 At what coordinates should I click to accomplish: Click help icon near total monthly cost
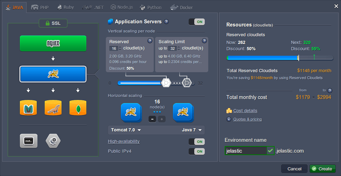pos(330,91)
